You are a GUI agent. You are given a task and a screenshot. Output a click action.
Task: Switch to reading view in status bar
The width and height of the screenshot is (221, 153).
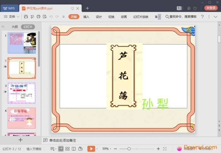74,149
